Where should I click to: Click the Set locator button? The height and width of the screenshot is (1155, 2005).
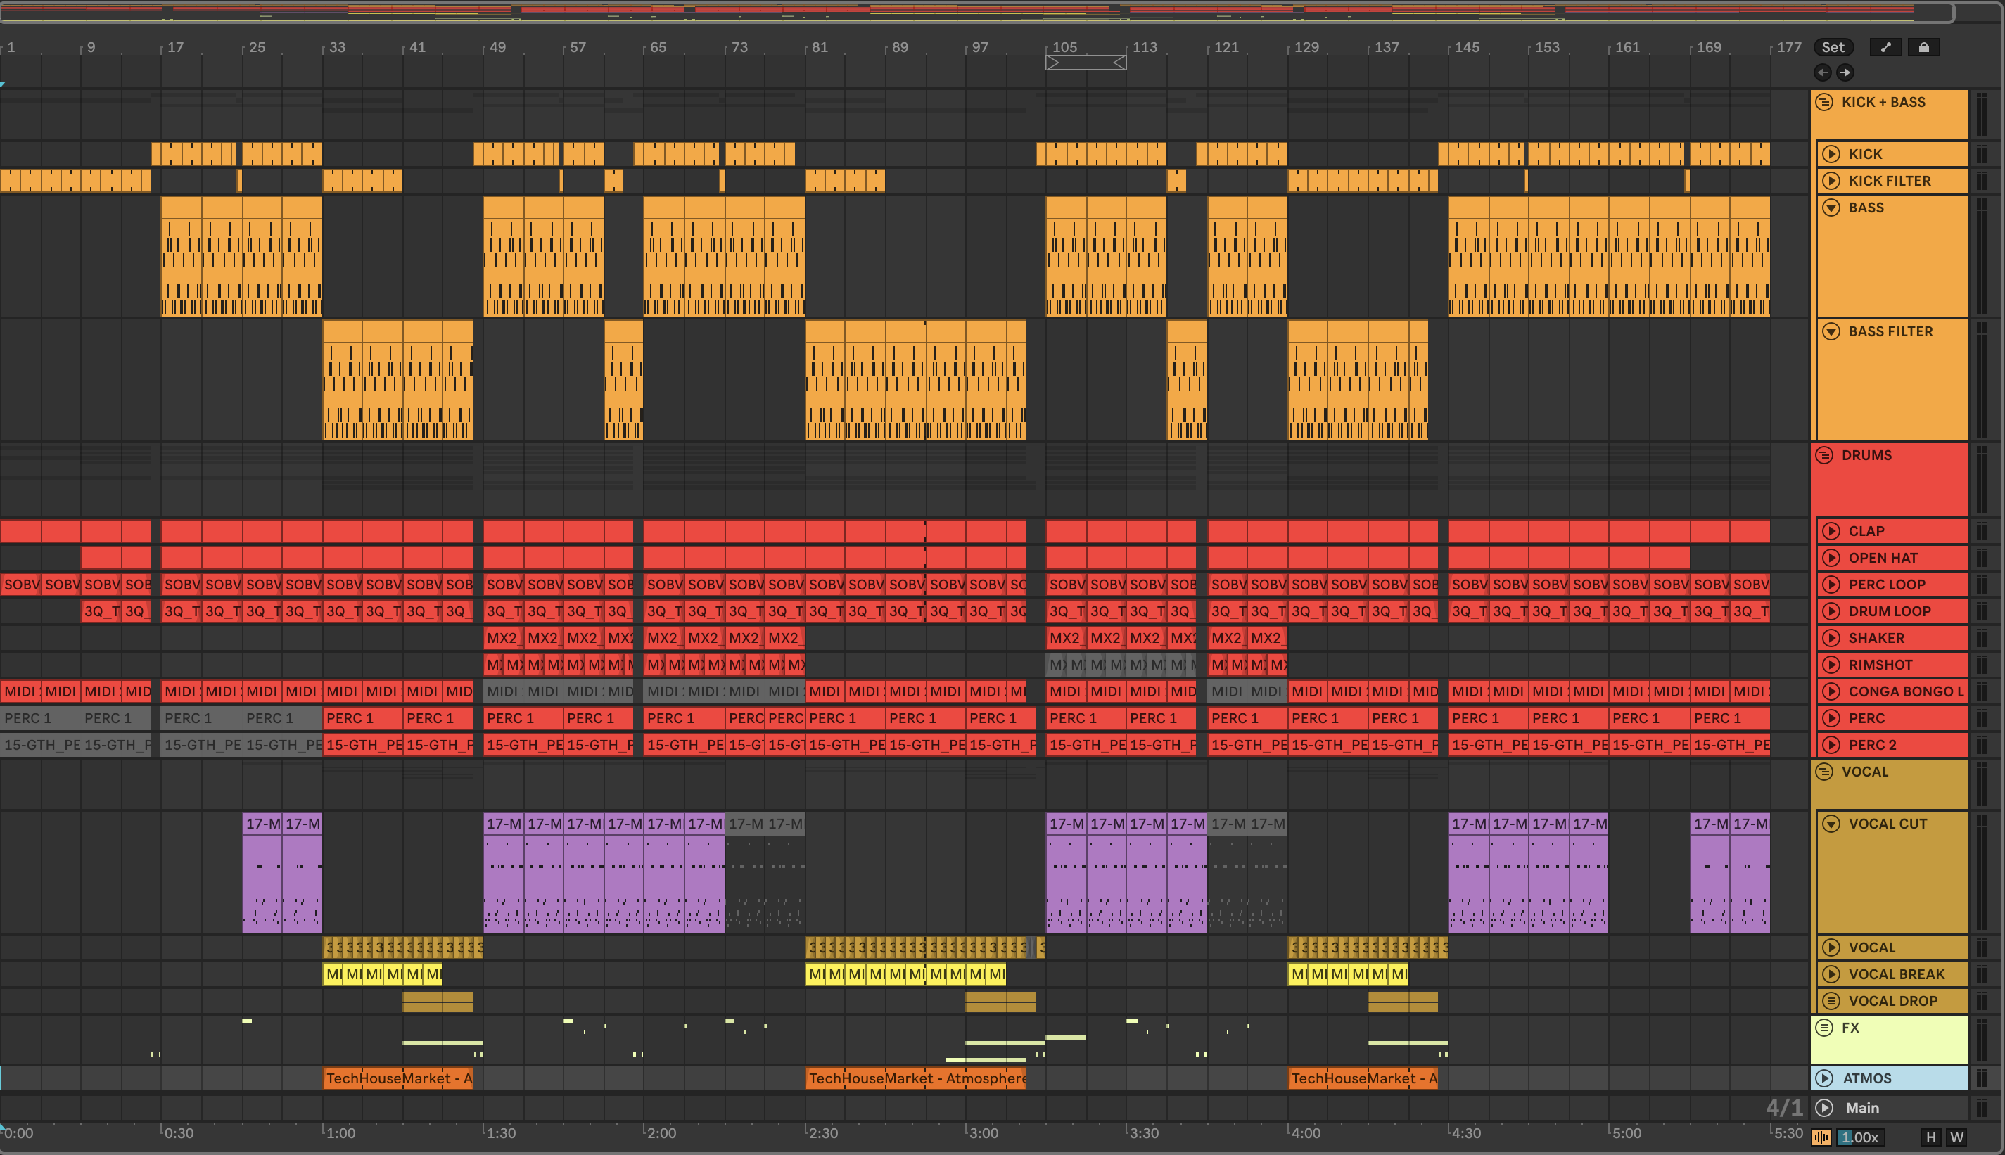tap(1832, 48)
